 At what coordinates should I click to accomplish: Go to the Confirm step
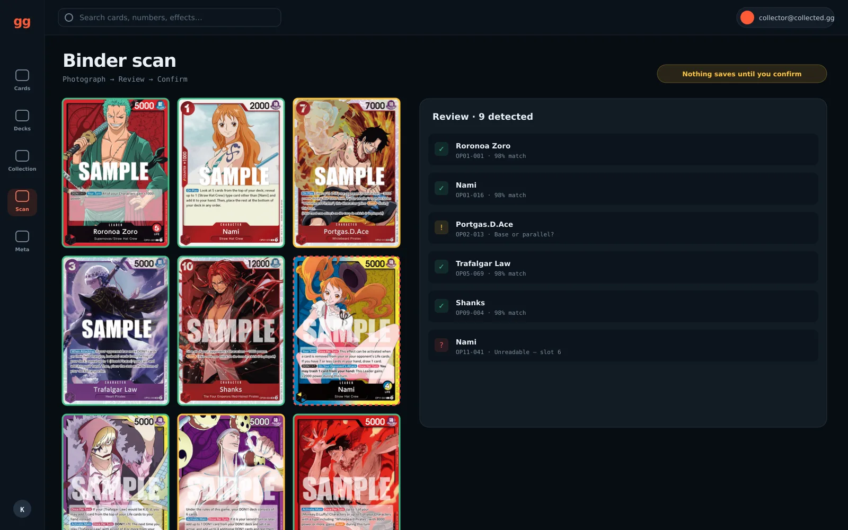coord(172,79)
